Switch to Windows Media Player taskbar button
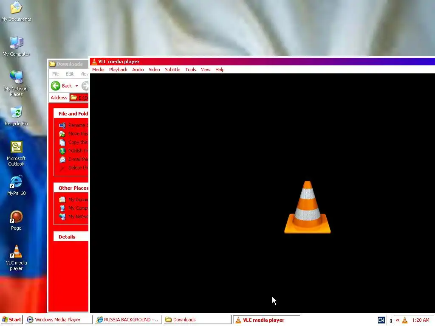 (x=58, y=320)
